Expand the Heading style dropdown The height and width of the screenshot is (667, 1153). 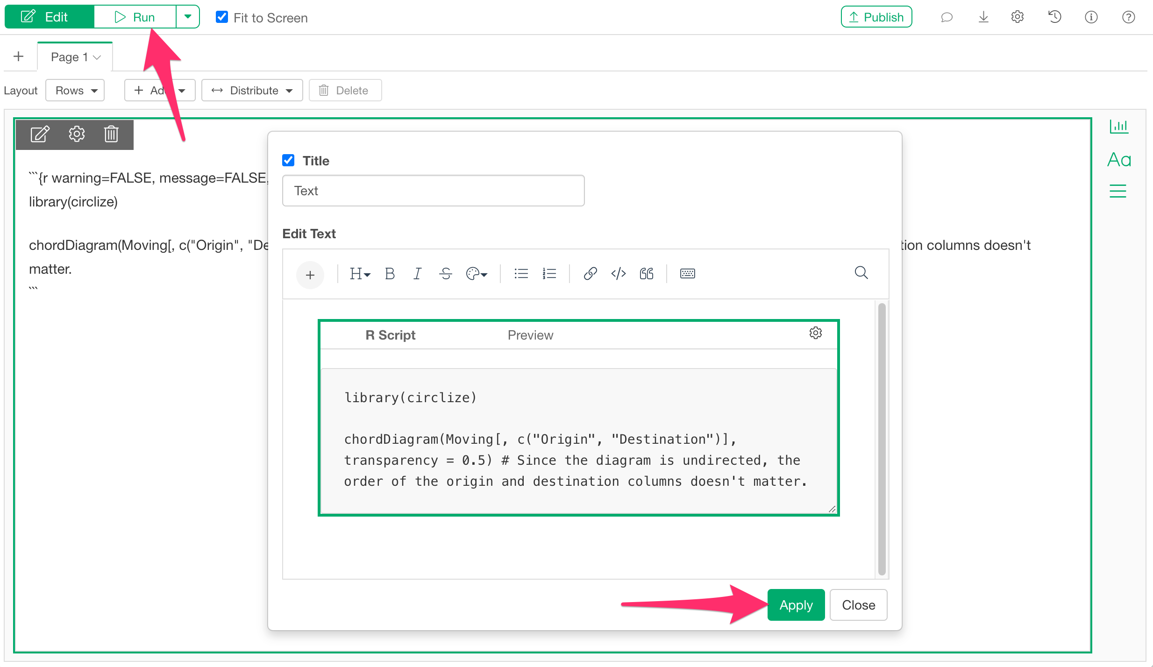click(360, 274)
